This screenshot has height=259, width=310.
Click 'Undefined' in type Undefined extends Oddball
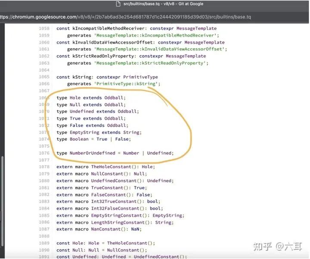82,111
